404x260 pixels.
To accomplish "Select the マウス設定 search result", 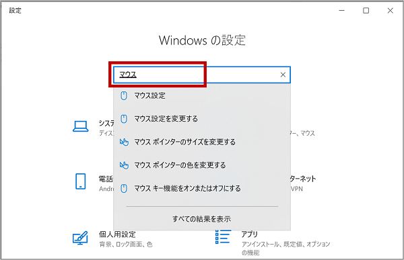I will (202, 95).
